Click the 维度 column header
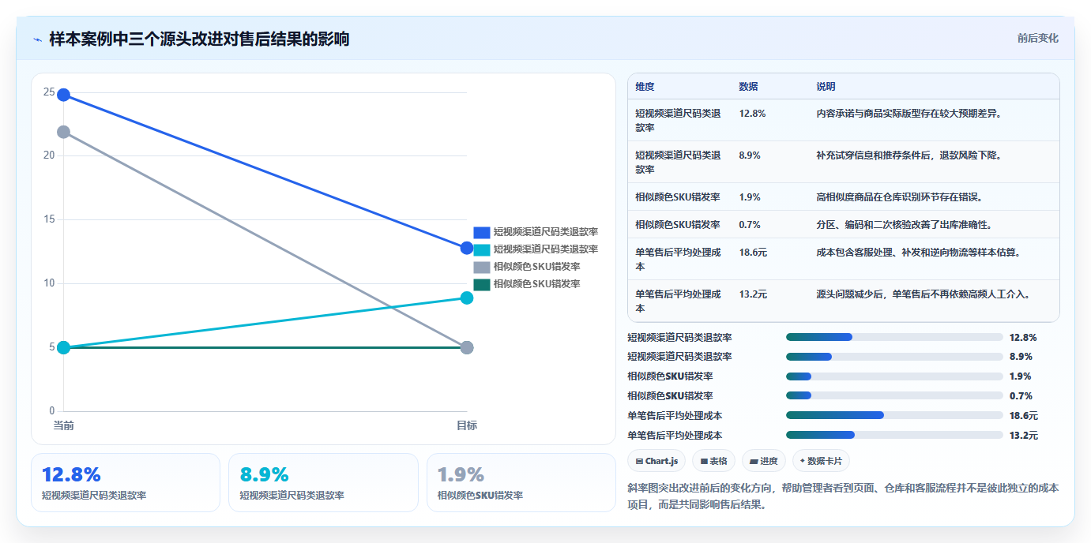This screenshot has height=543, width=1091. (x=645, y=87)
